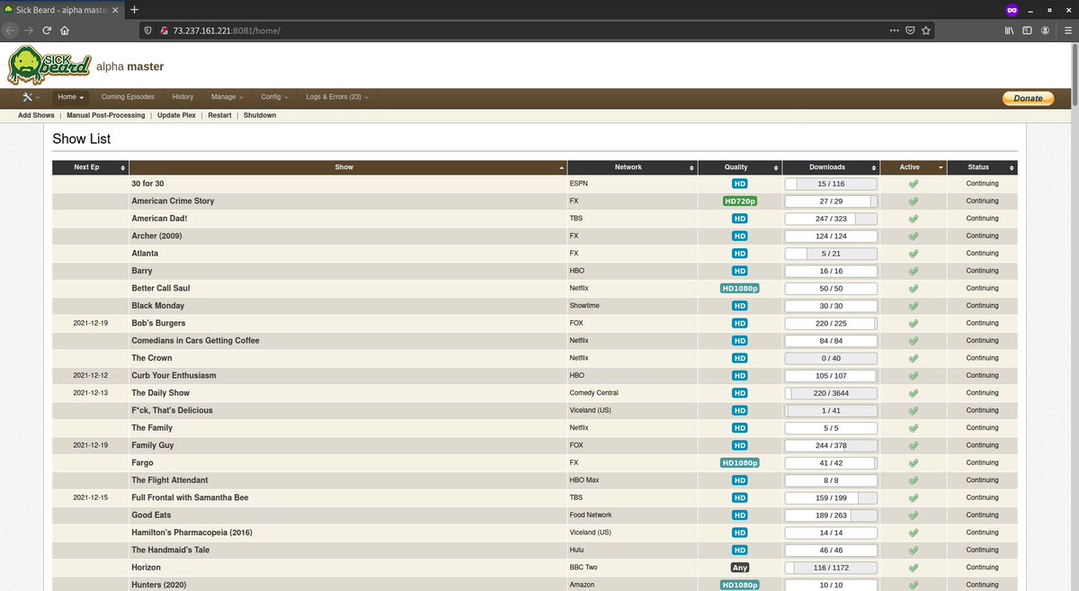1079x591 pixels.
Task: Click active checkmark for Black Monday
Action: tap(914, 306)
